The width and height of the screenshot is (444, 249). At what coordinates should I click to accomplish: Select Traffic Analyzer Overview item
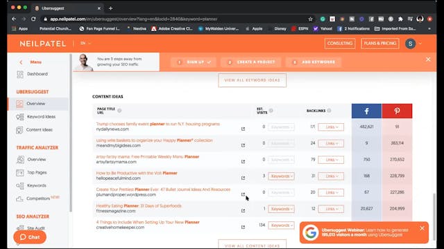pos(37,160)
